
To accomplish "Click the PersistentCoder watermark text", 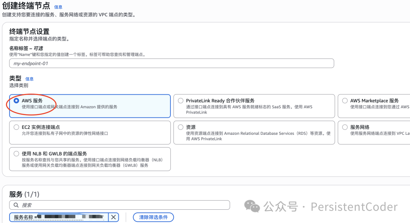I will pos(354,207).
